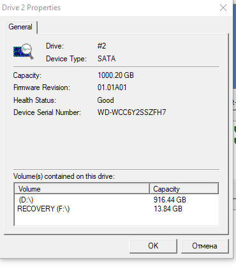The height and width of the screenshot is (267, 236).
Task: Click the 13.84 GB capacity entry
Action: pos(168,209)
